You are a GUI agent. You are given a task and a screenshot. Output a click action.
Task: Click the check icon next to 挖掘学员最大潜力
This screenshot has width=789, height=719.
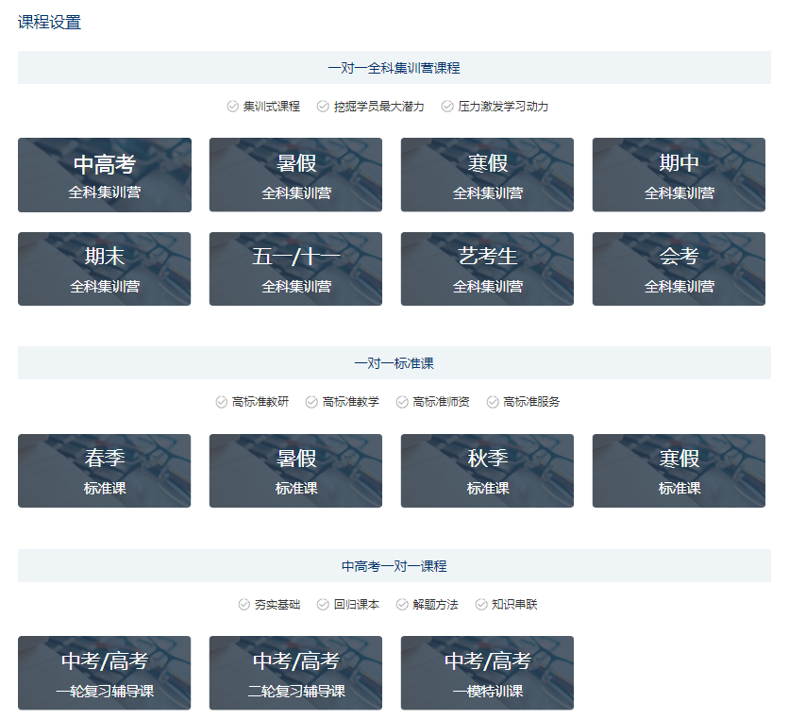323,107
